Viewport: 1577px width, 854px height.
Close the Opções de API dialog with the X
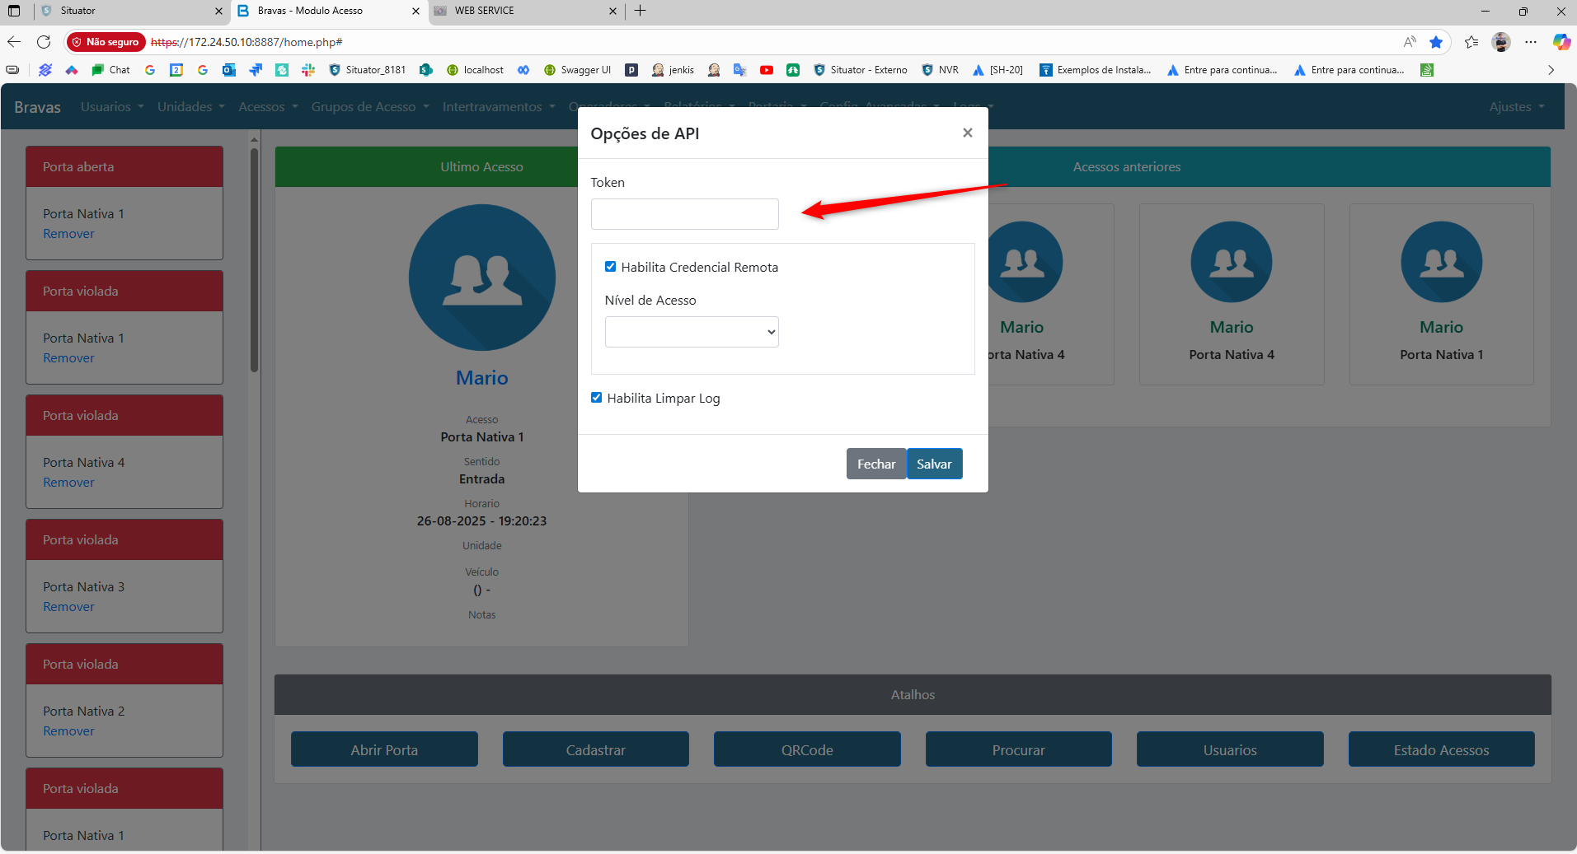(x=967, y=133)
